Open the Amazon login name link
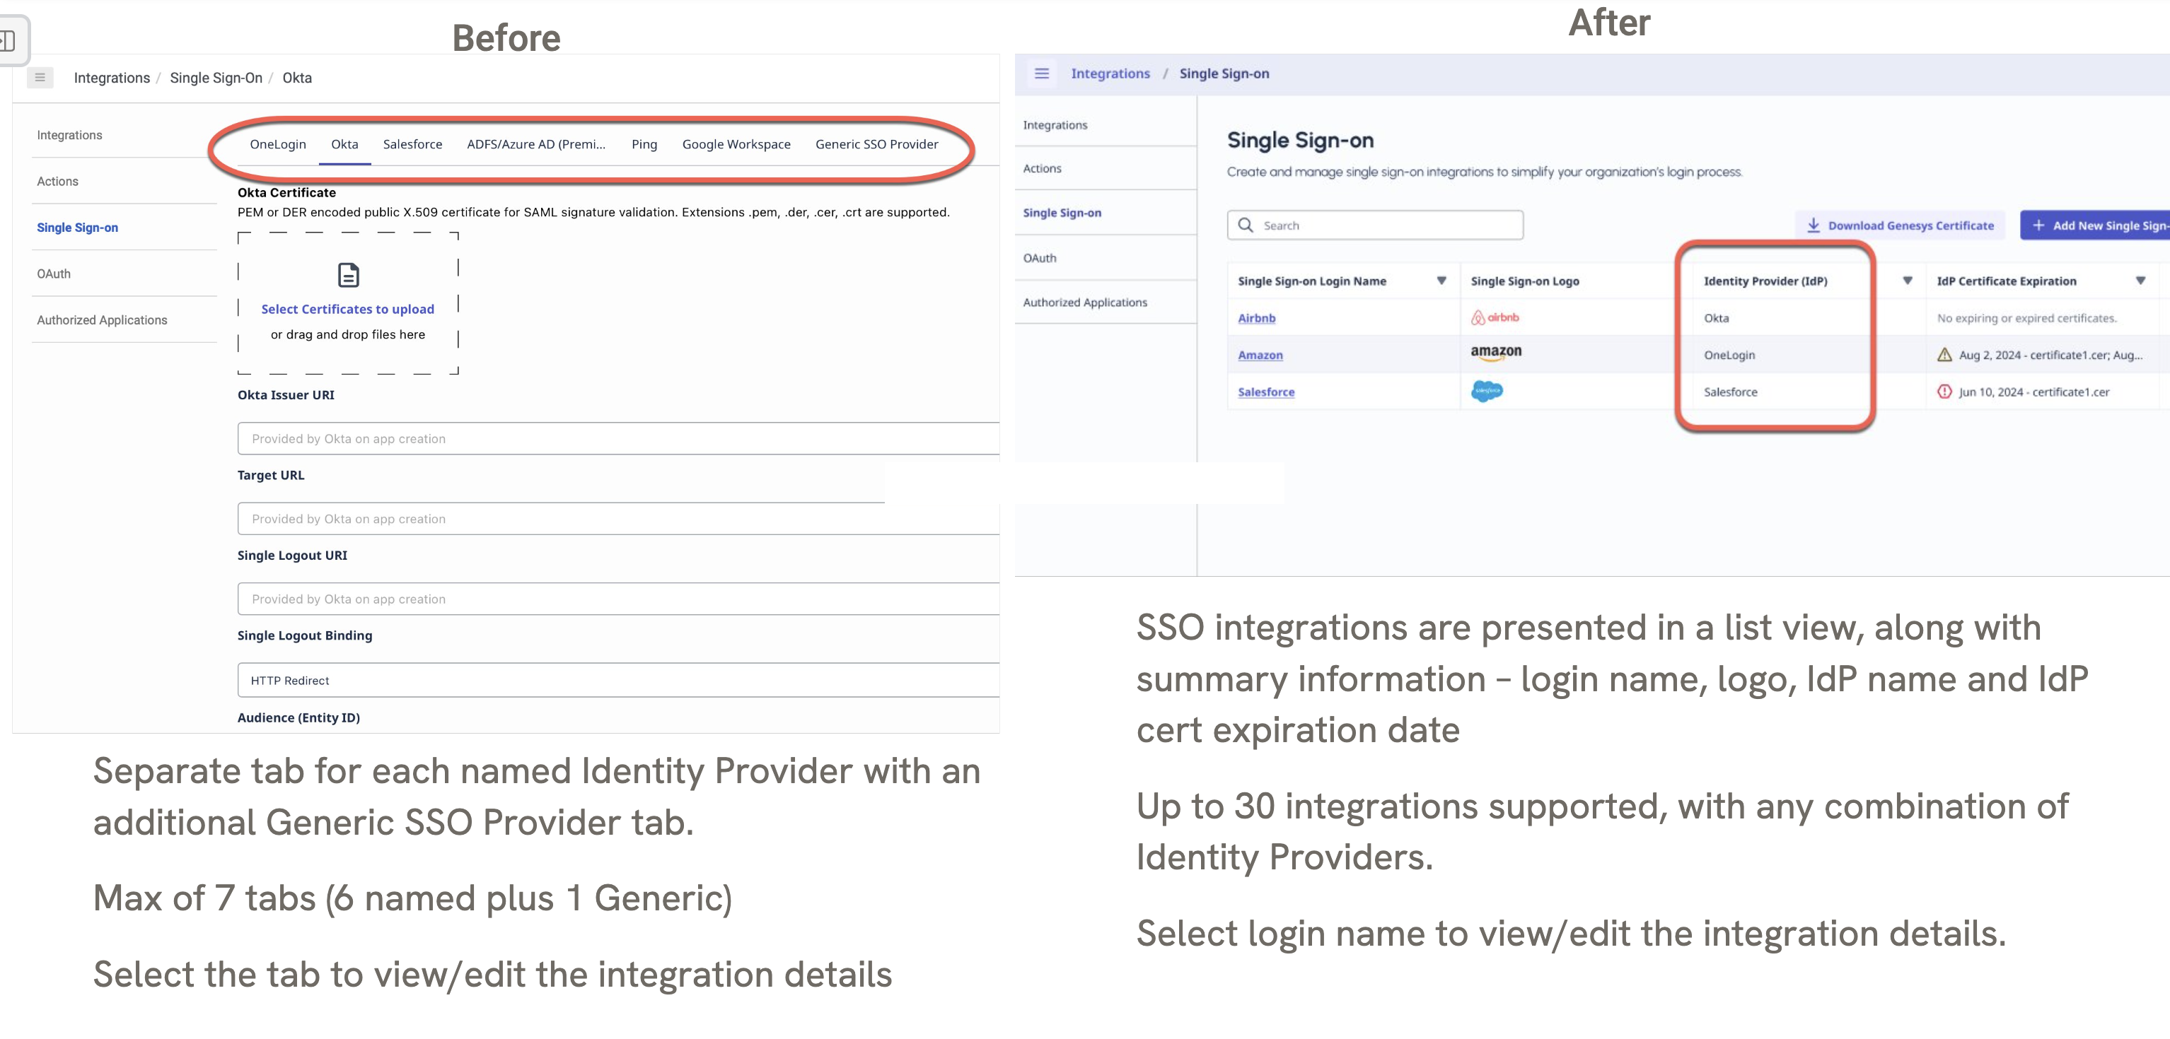 point(1260,355)
